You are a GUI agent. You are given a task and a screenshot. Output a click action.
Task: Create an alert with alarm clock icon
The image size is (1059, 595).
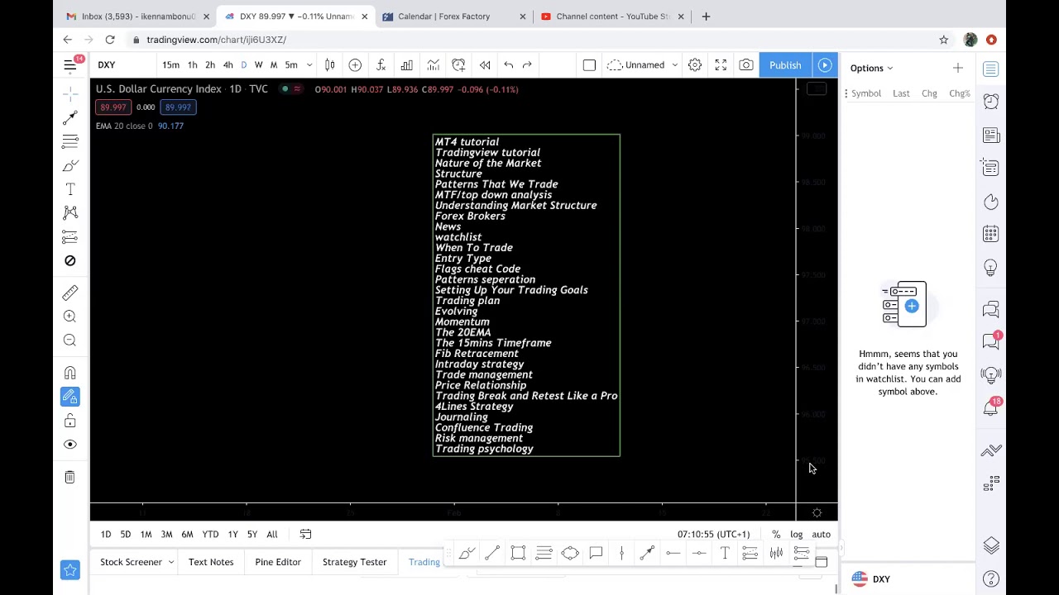(x=458, y=65)
